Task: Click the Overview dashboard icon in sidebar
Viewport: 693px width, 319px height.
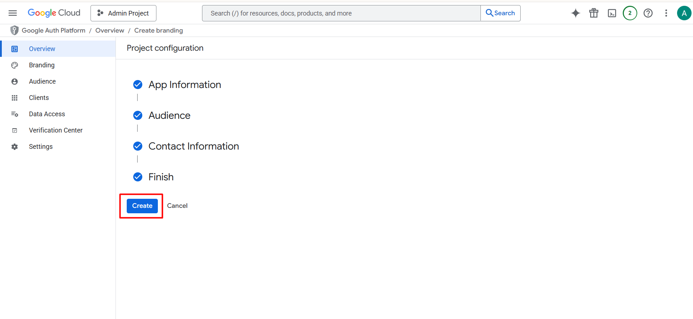Action: click(14, 49)
